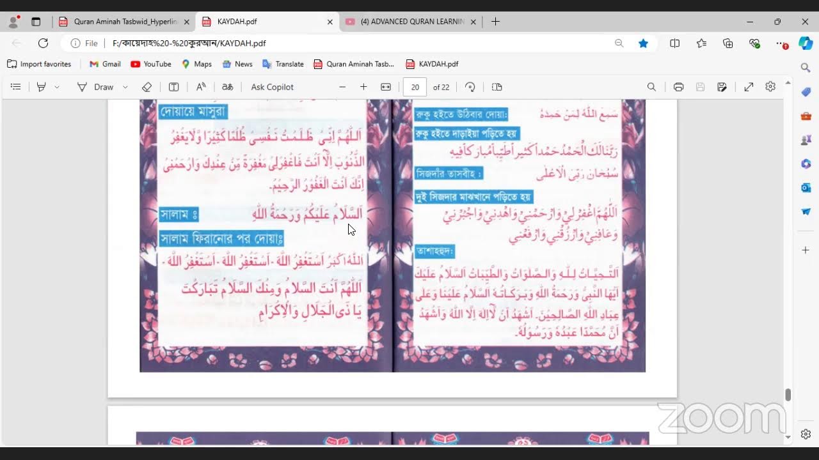Click the sidebar Search icon
Screen dimensions: 819x460
[806, 68]
